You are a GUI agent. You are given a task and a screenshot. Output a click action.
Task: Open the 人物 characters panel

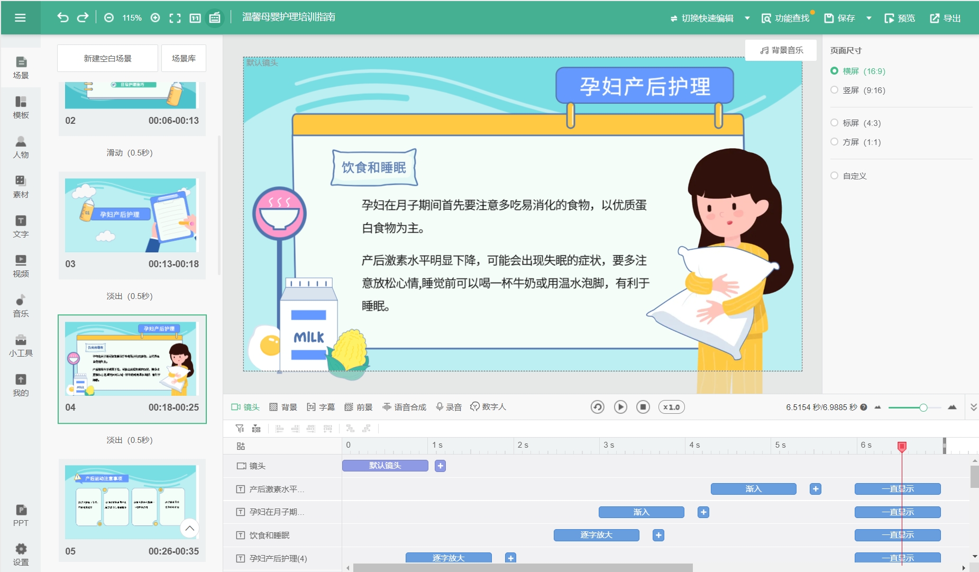(21, 147)
